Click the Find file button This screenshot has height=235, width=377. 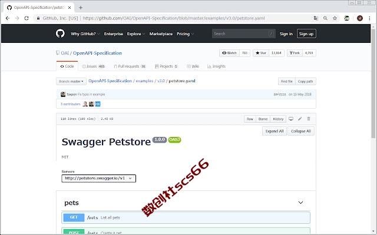[287, 81]
